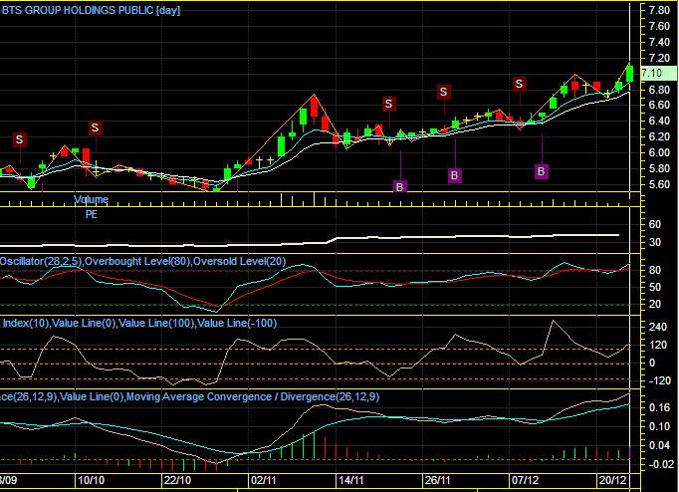
Task: Click the Value Line(-100) label
Action: click(x=237, y=323)
